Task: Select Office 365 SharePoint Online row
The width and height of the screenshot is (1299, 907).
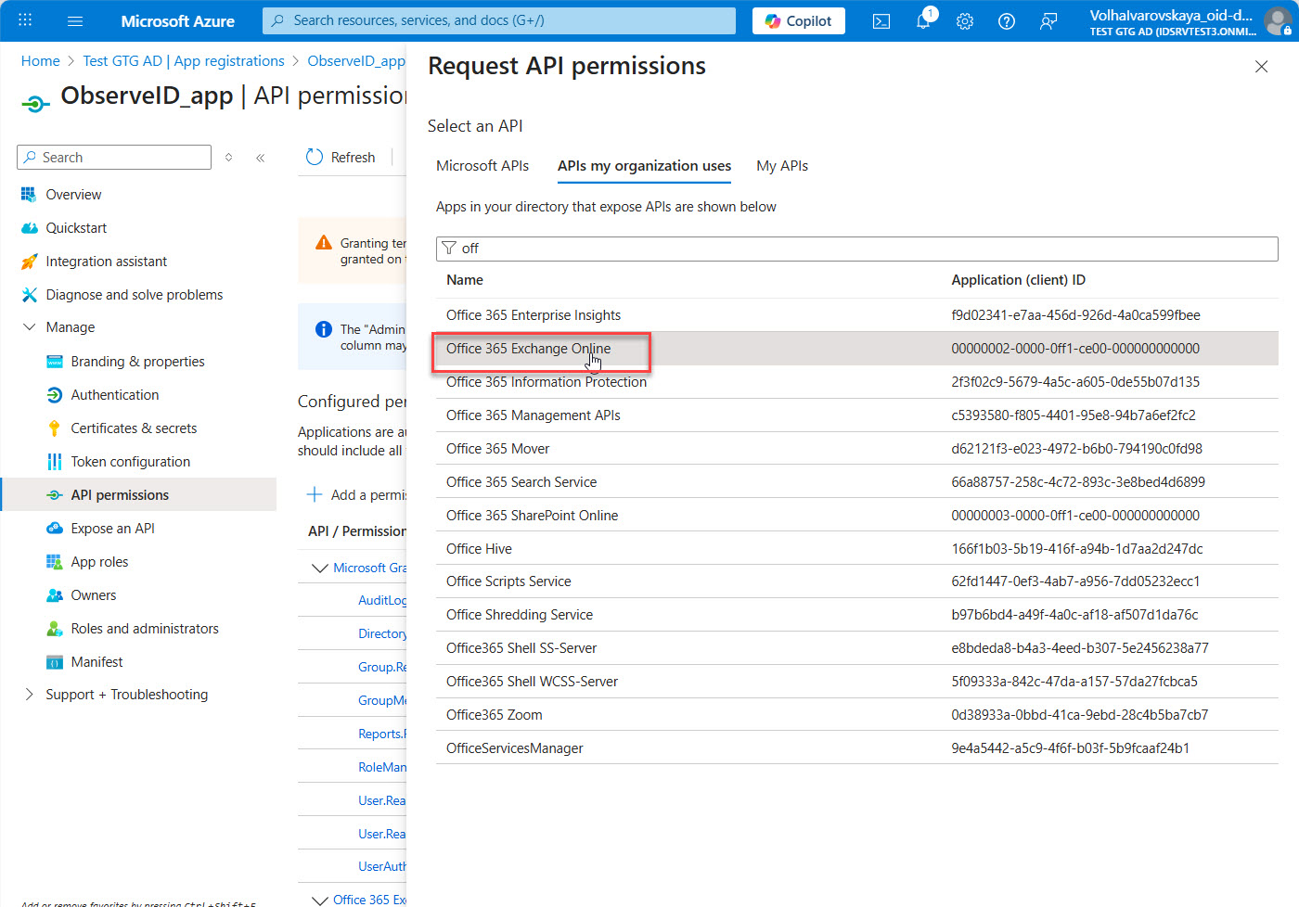Action: (532, 516)
